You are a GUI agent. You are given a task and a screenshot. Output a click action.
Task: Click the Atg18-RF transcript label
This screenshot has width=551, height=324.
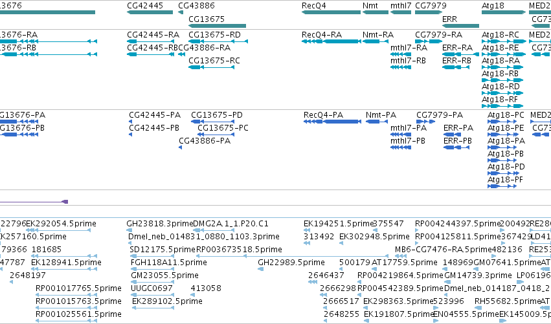499,100
